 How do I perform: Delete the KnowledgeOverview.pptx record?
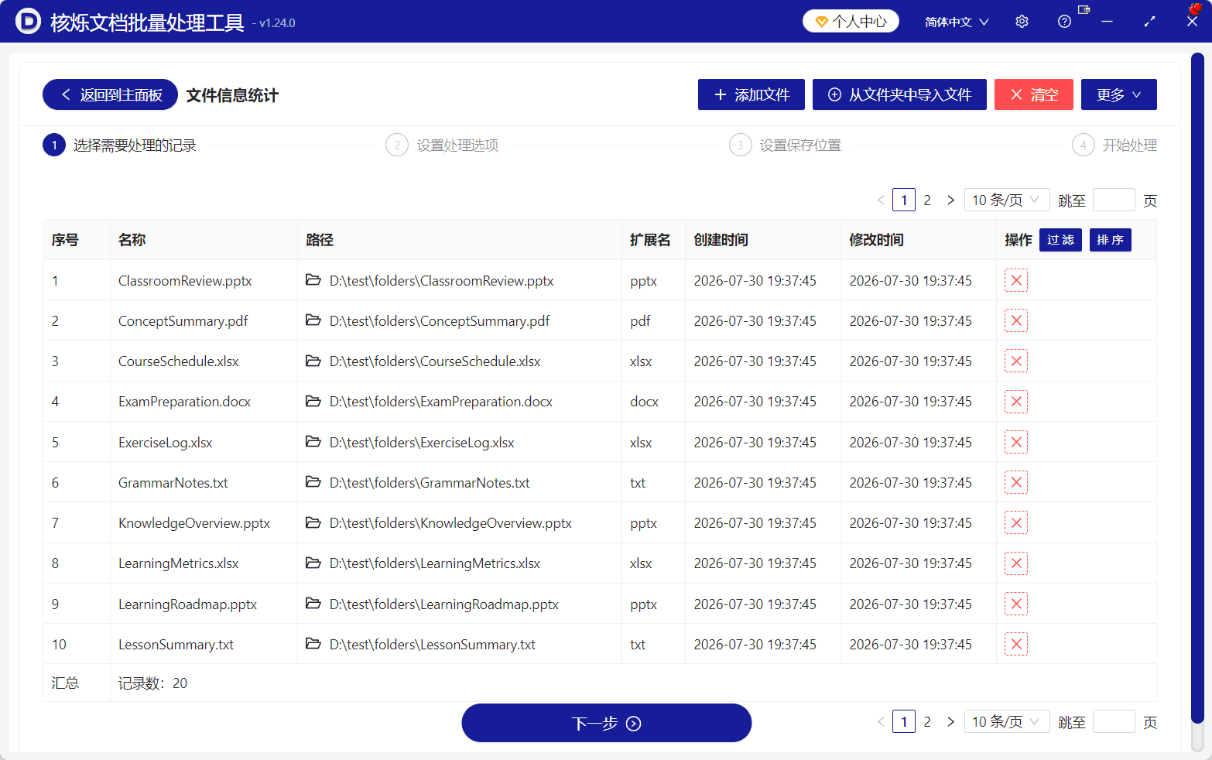(1015, 523)
